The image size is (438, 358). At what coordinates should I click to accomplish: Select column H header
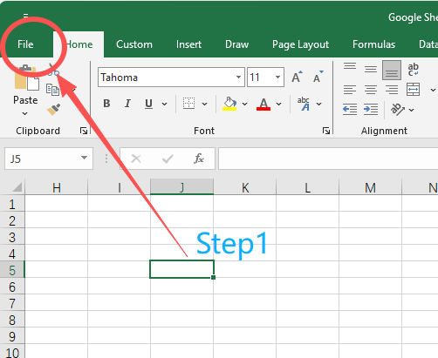pos(57,187)
